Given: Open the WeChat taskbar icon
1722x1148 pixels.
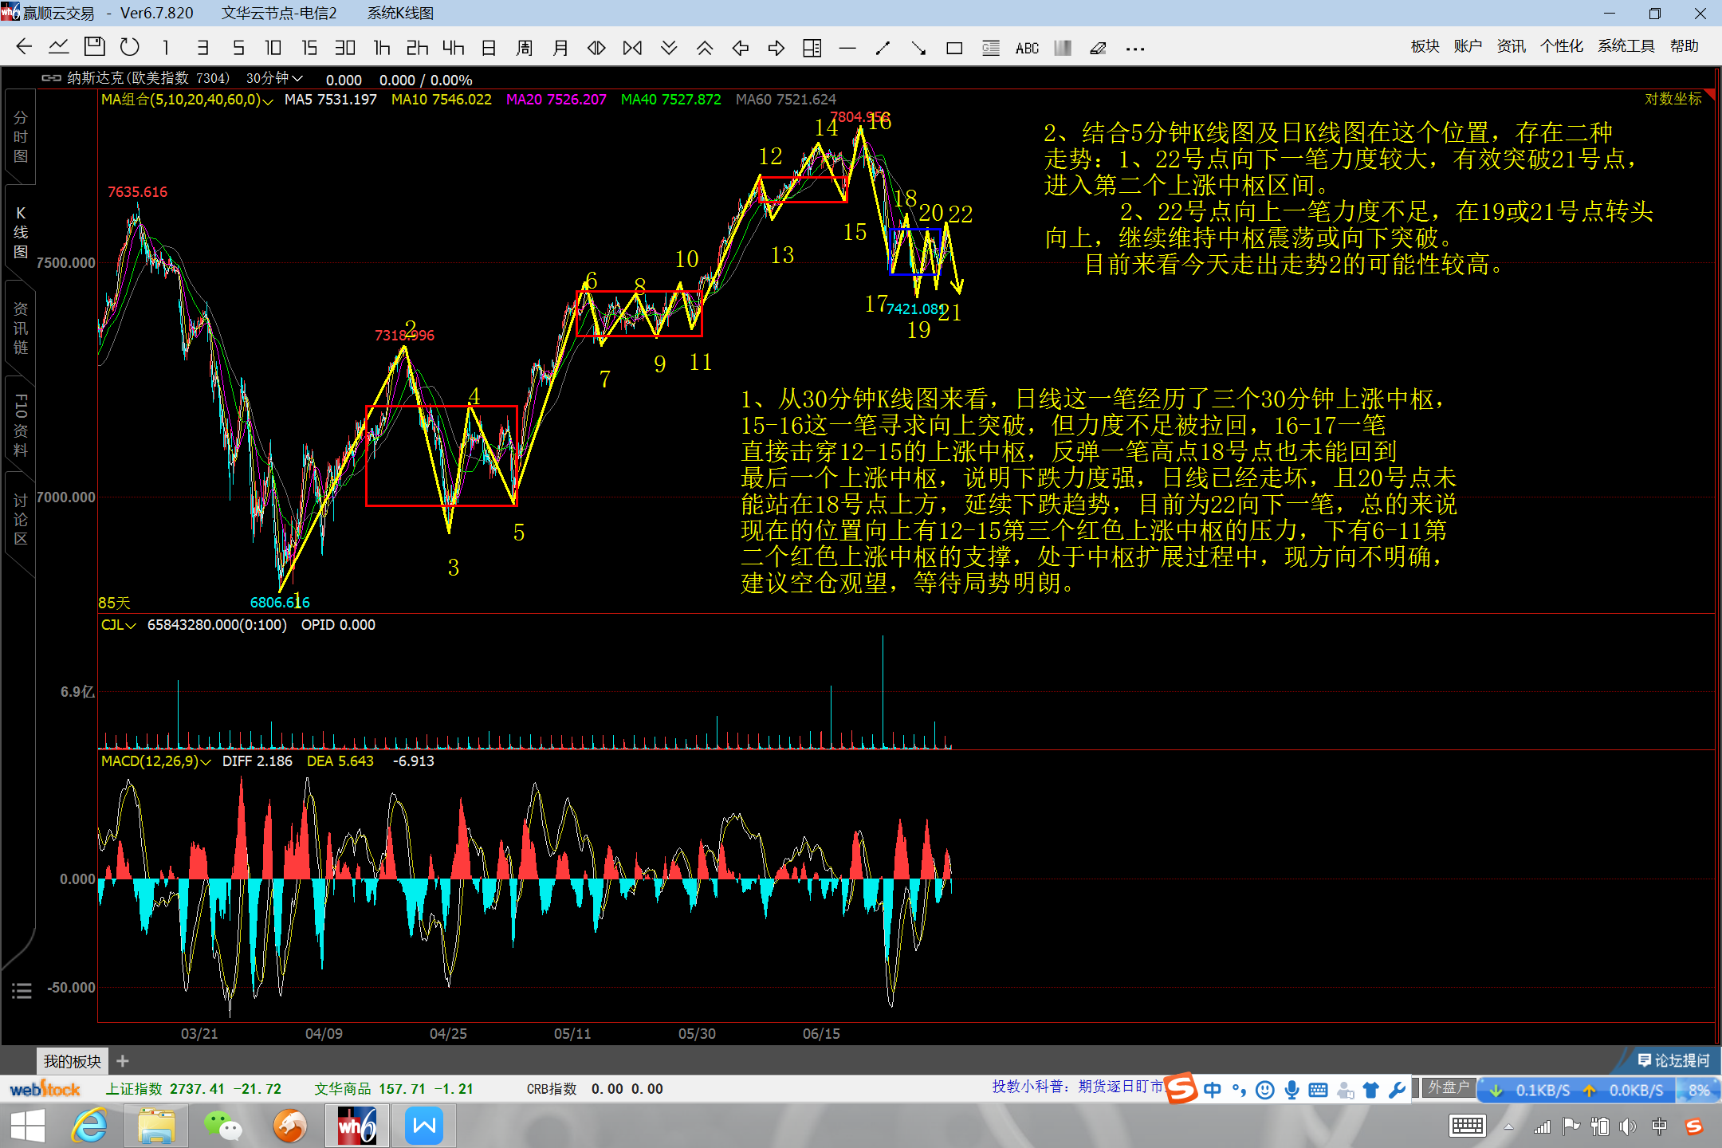Looking at the screenshot, I should tap(222, 1126).
